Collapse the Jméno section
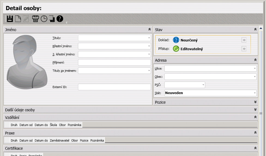The height and width of the screenshot is (156, 266). pos(149,29)
